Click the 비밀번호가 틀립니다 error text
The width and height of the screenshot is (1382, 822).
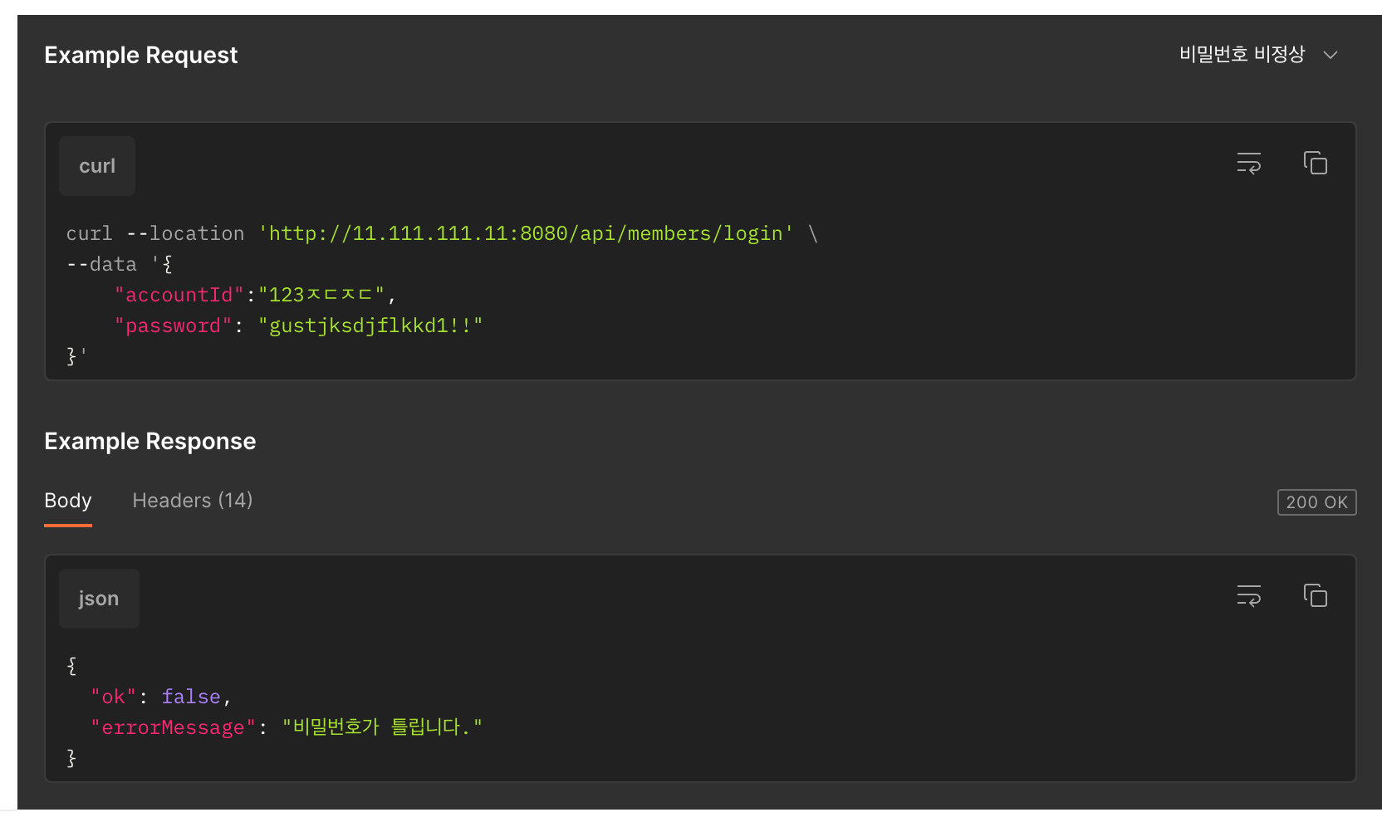click(x=382, y=727)
